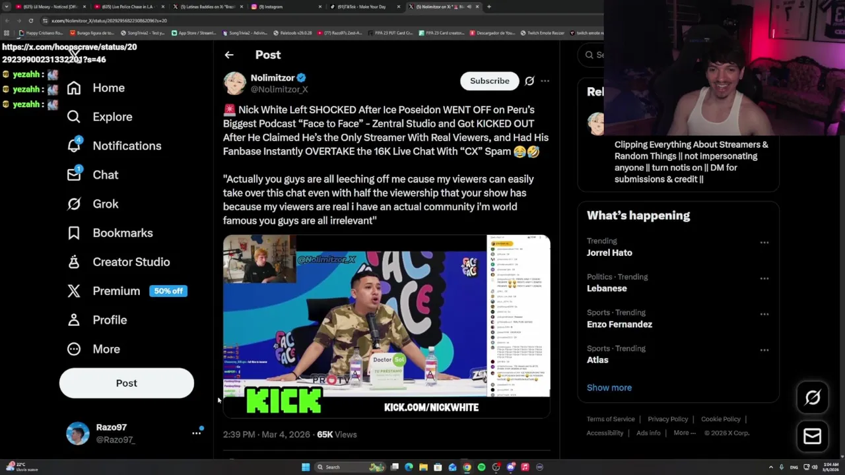This screenshot has height=475, width=845.
Task: Open File Explorer from taskbar
Action: 423,467
